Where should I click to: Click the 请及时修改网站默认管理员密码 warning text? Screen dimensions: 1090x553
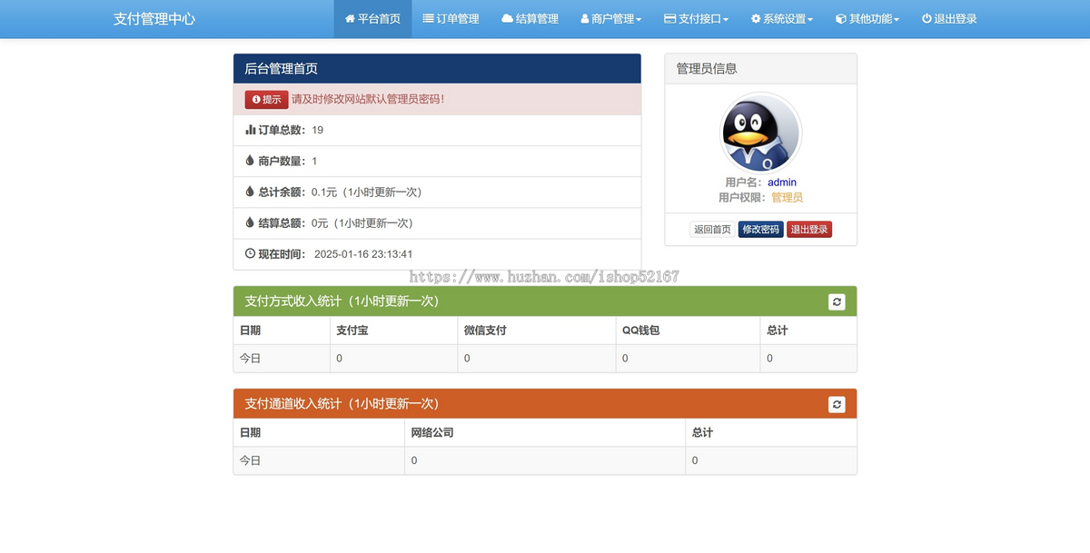pos(368,99)
